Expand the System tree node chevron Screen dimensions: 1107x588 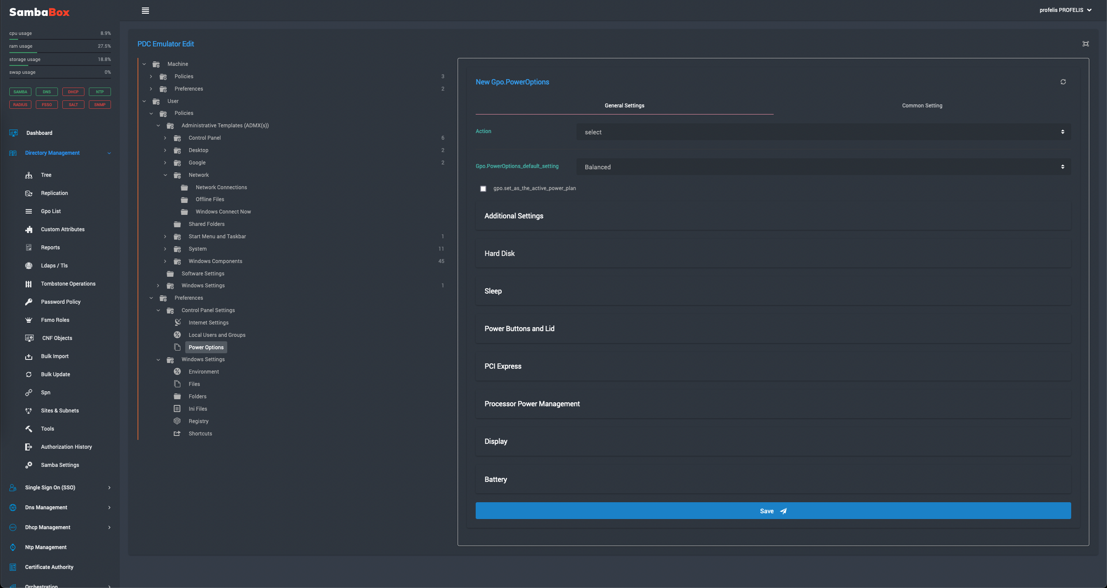[165, 249]
